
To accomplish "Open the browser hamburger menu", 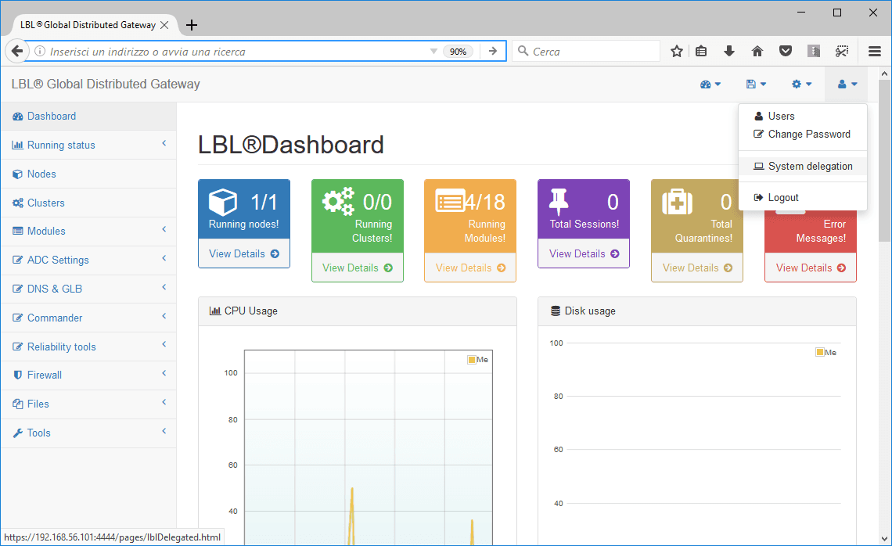I will (x=875, y=51).
